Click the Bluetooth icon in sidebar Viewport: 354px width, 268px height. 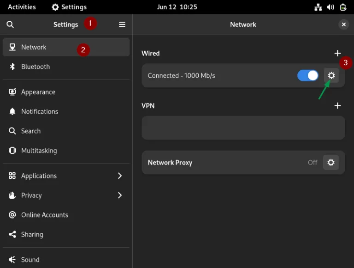(x=12, y=67)
